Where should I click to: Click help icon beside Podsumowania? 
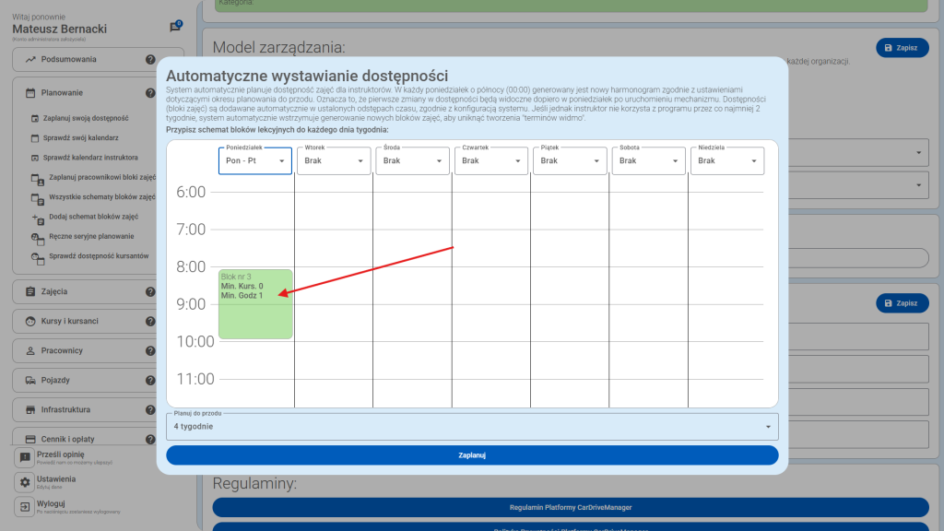tap(150, 60)
